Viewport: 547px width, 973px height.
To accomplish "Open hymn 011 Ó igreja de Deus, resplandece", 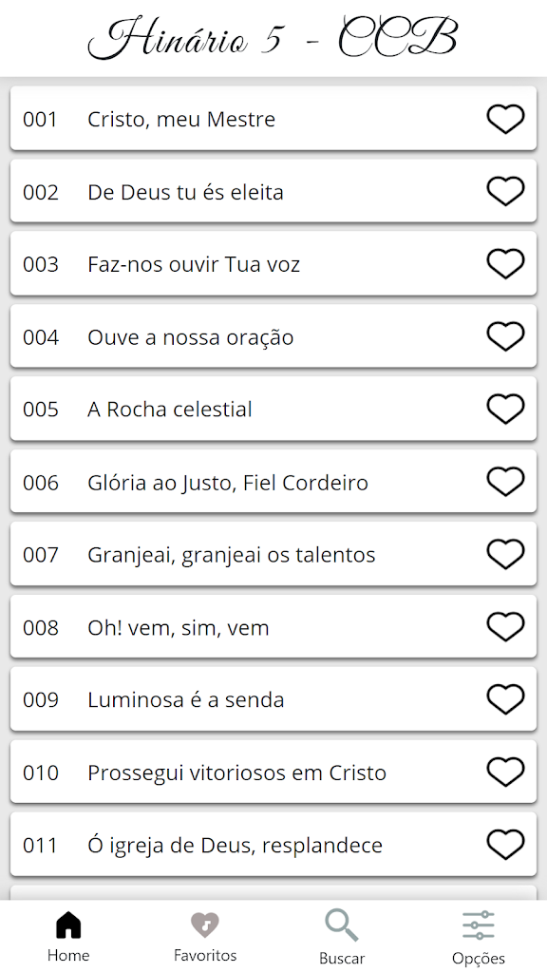I will coord(273,845).
